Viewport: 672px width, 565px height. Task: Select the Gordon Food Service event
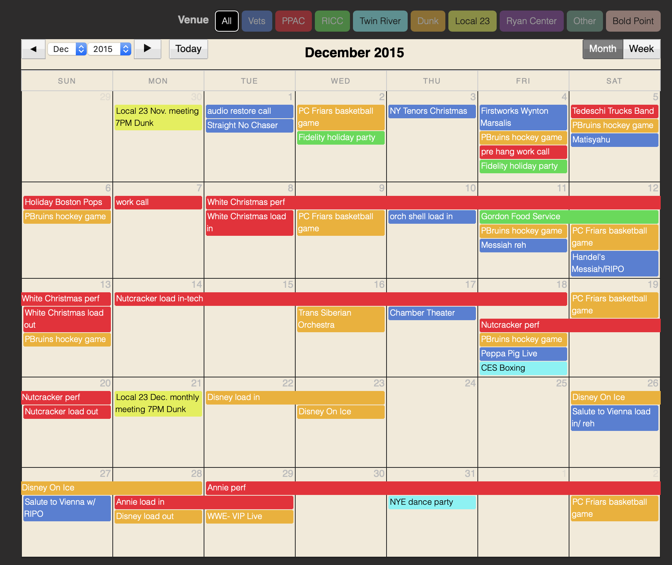568,217
